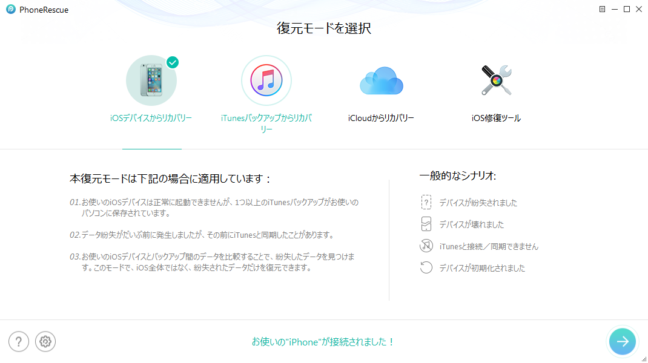Click the description paragraph numbered 02
The width and height of the screenshot is (648, 363).
(x=202, y=235)
